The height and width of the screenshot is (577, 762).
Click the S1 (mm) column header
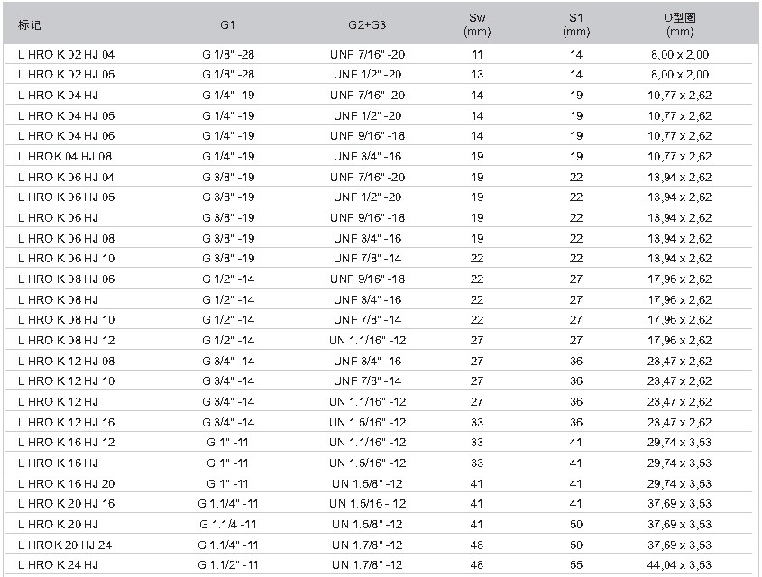pos(576,24)
